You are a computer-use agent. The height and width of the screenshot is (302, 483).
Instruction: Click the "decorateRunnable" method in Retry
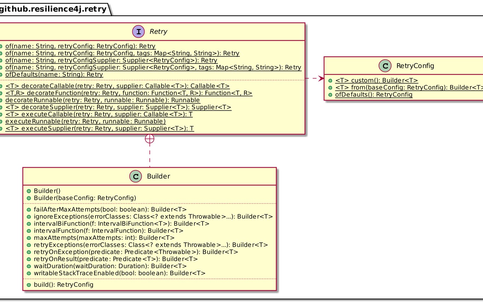pos(103,100)
